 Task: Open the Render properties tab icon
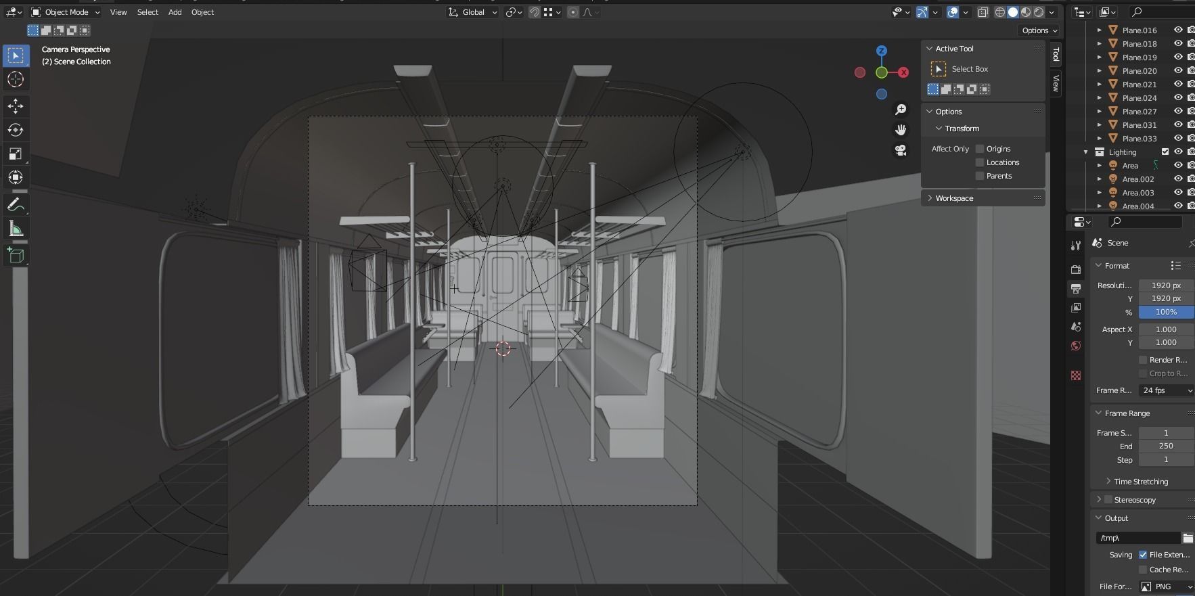click(1076, 269)
